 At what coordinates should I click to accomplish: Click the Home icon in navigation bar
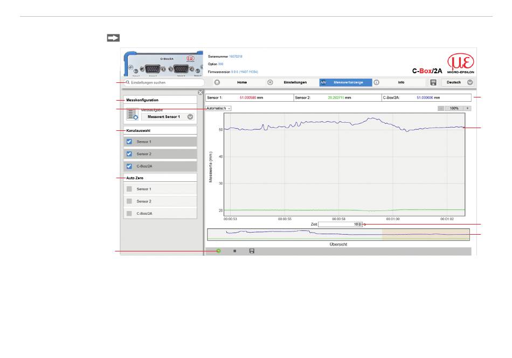click(217, 82)
